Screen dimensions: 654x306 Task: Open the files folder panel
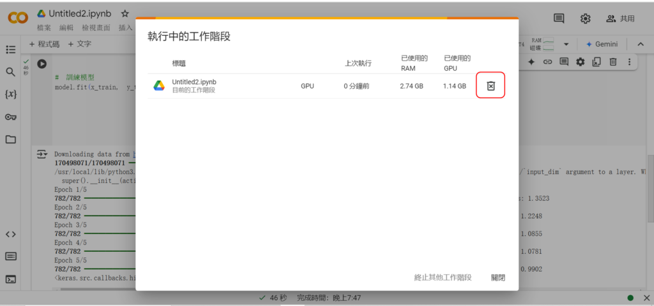tap(11, 140)
